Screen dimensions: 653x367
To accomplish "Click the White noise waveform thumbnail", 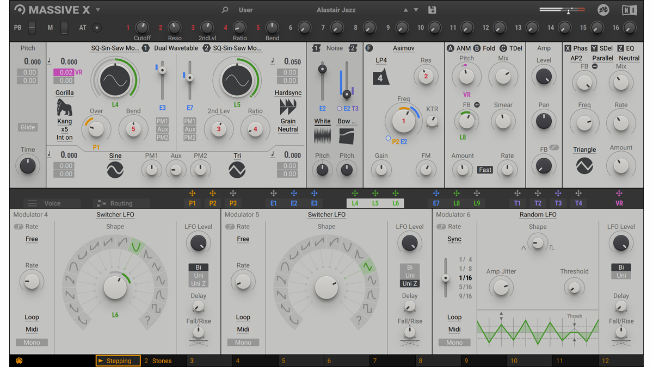I will pos(322,135).
